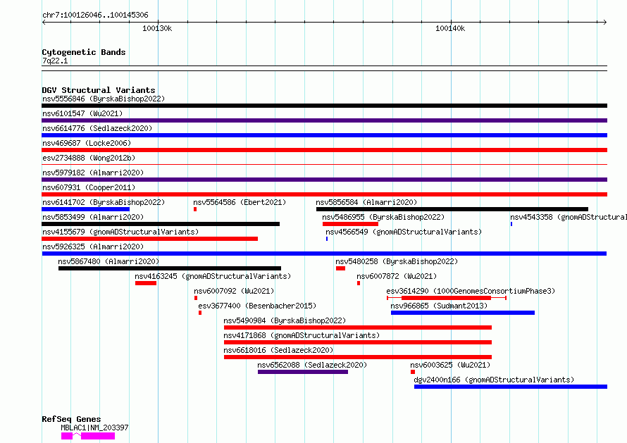Viewport: 627px width, 443px height.
Task: Select tiny blue nsv4566549 marker
Action: 327,239
